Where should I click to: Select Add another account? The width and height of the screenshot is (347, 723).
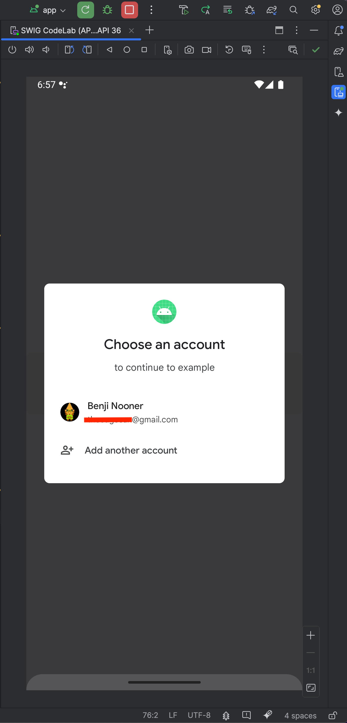[x=164, y=450]
